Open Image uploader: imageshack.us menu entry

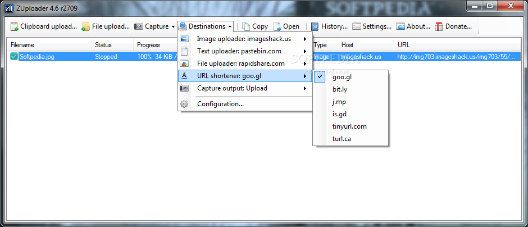click(245, 39)
